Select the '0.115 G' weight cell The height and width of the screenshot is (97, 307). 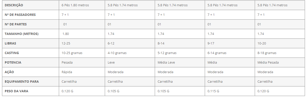click(x=230, y=91)
